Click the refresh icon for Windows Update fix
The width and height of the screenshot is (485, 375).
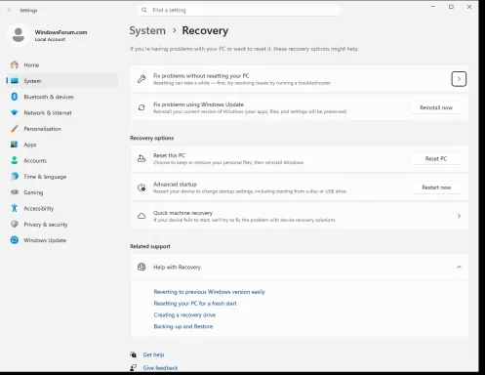tap(141, 107)
